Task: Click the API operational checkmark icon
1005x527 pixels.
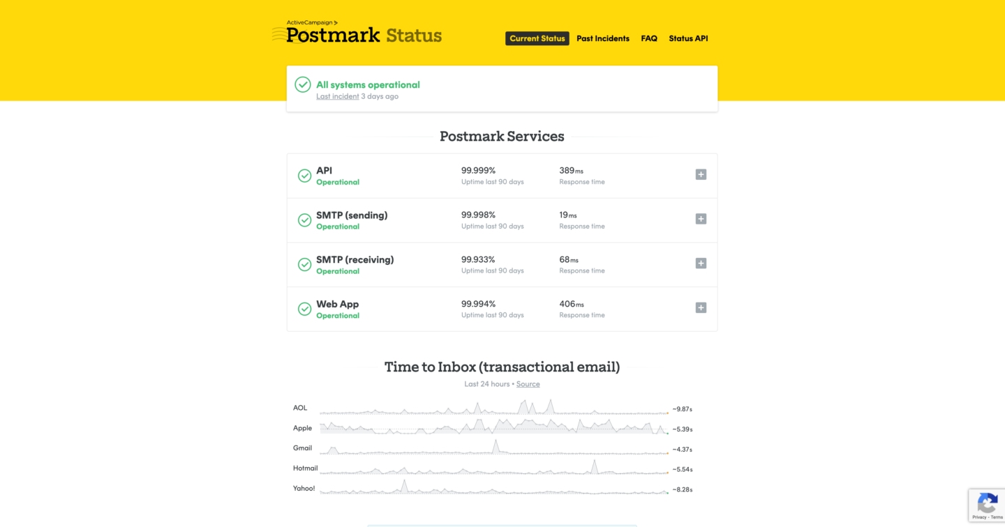Action: tap(305, 176)
